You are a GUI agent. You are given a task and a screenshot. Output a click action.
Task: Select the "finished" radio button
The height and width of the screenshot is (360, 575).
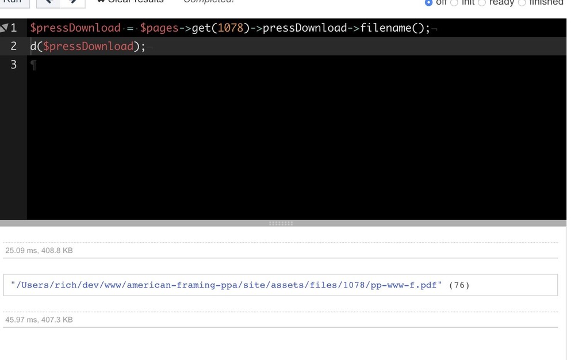tap(522, 3)
